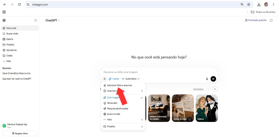Screen dimensions: 278x138
Task: Reload the chatgpt.com page
Action: [x=19, y=5]
